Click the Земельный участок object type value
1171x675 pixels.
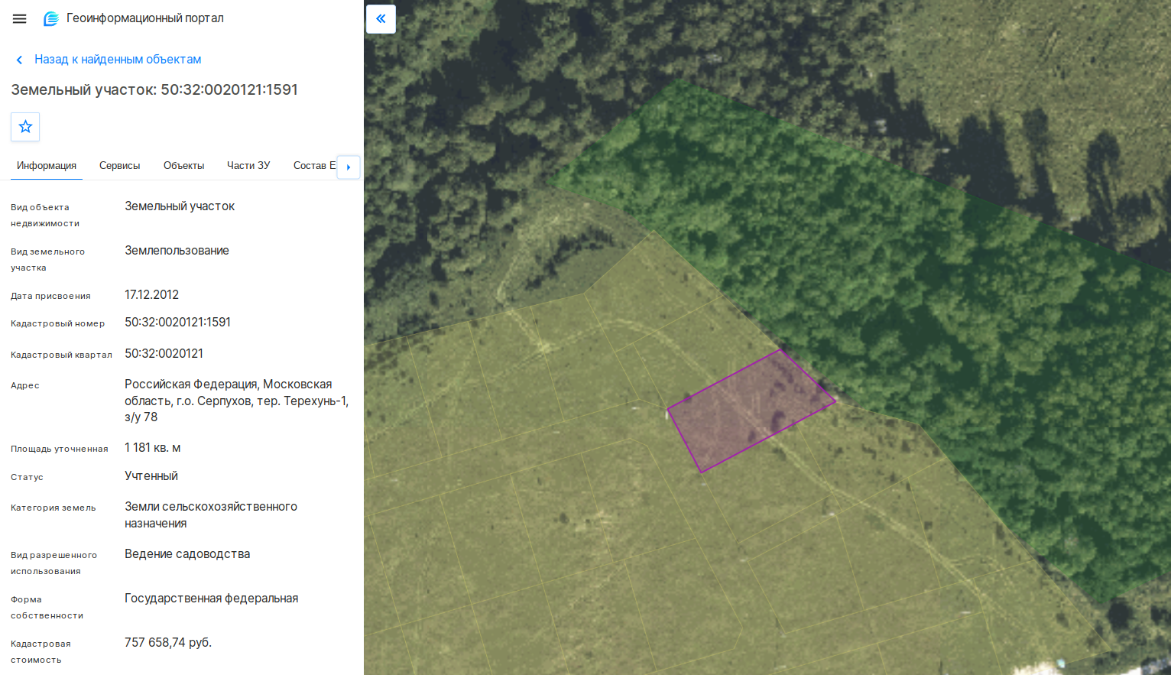[x=180, y=206]
